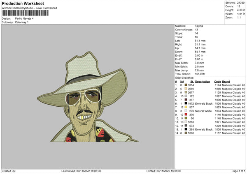Click the Right value 61.1 mm
Image resolution: width=247 pixels, height=174 pixels.
pyautogui.click(x=200, y=44)
